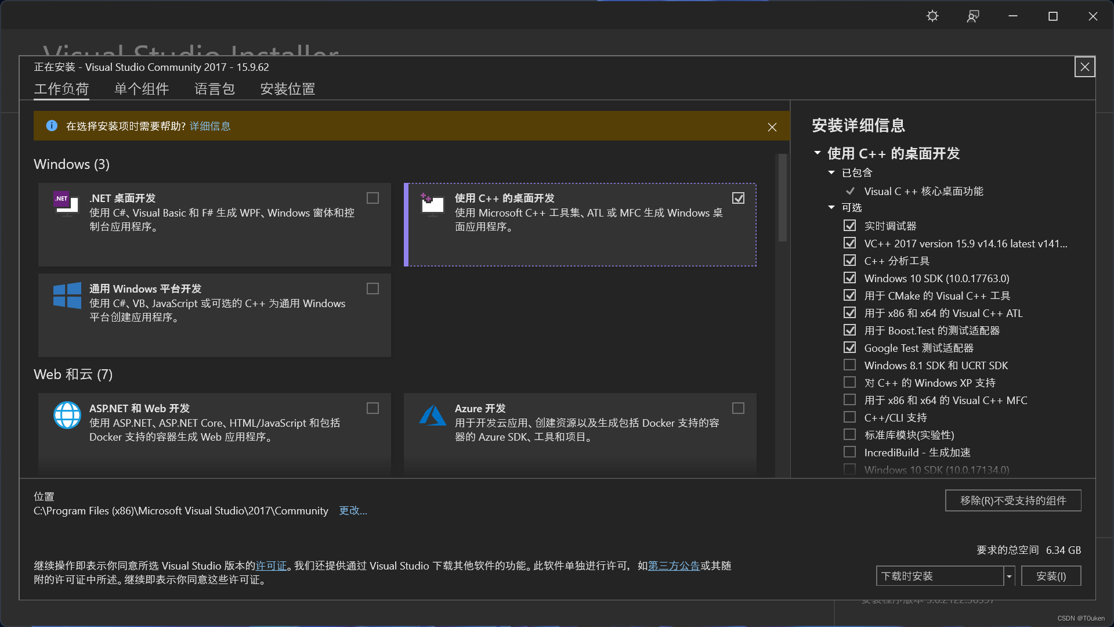Enable the Azure 开发 workload checkbox
This screenshot has width=1114, height=627.
tap(738, 408)
